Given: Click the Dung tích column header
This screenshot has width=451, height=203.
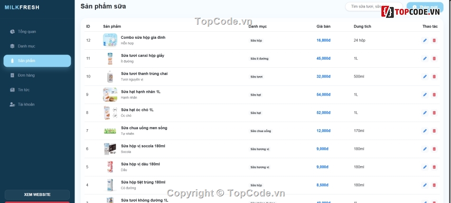Looking at the screenshot, I should (x=362, y=26).
